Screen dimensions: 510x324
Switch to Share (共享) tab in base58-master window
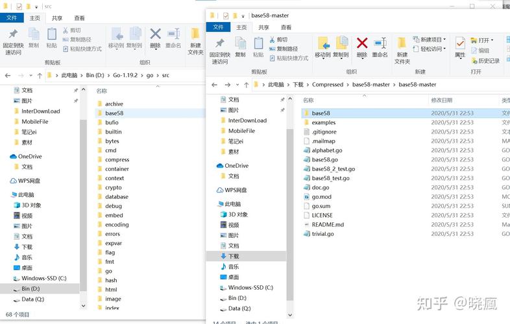pyautogui.click(x=263, y=27)
